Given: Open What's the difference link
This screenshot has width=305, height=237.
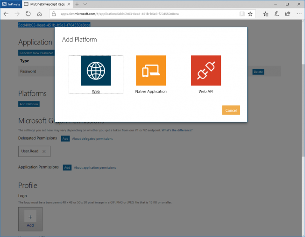Looking at the screenshot, I should (177, 130).
